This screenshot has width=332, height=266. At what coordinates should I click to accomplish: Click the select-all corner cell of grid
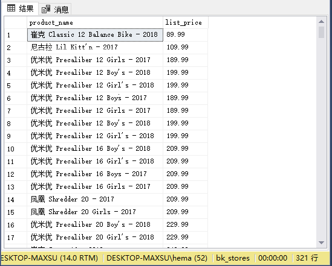[x=16, y=22]
